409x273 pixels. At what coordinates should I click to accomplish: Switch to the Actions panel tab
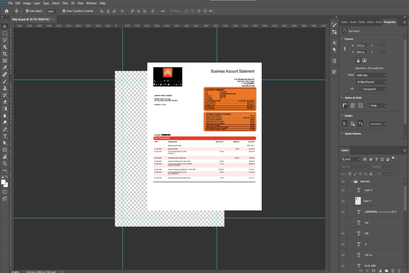pos(379,22)
